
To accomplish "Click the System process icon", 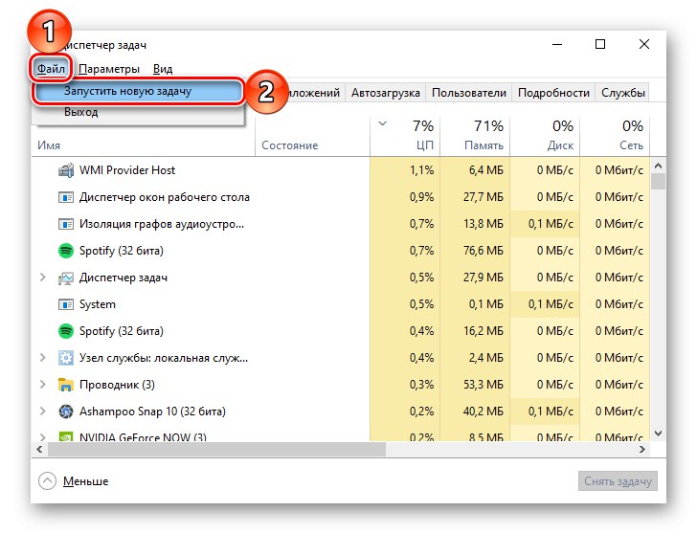I will pos(66,304).
